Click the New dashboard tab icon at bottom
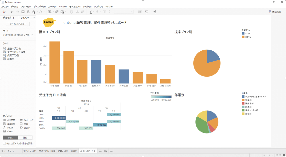The image size is (286, 157). pos(105,151)
